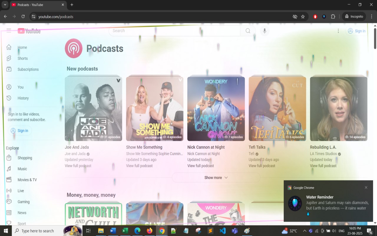Viewport: 377px width, 236px height.
Task: Open a new browser tab
Action: click(72, 5)
